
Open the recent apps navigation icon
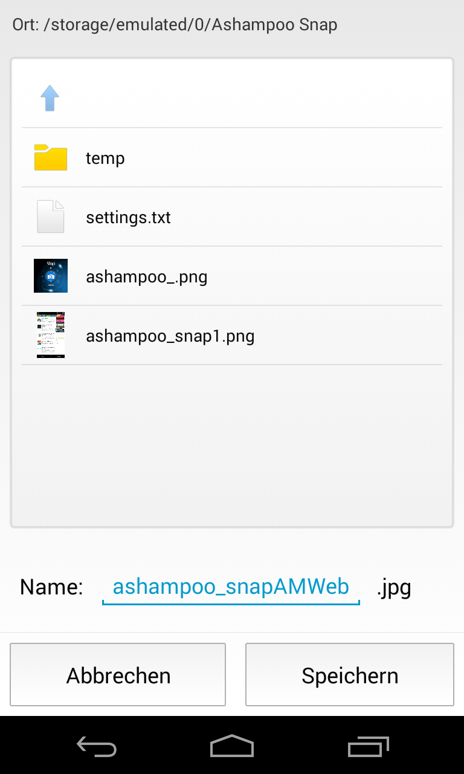(x=369, y=747)
